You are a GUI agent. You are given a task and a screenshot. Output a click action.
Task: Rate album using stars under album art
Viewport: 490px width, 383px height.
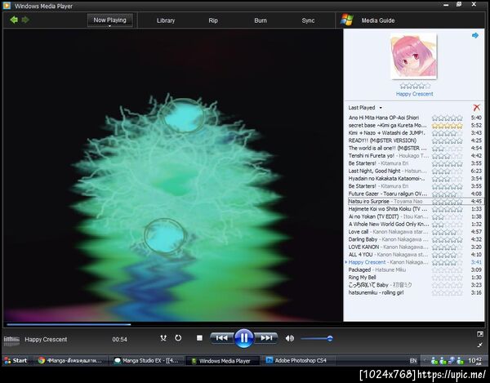click(x=415, y=86)
